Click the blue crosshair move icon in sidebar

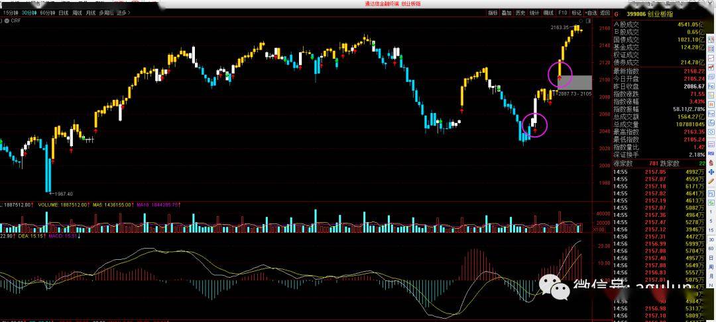[x=711, y=172]
